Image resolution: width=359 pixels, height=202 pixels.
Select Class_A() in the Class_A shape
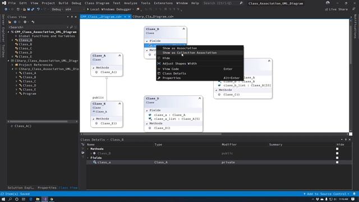click(x=108, y=72)
